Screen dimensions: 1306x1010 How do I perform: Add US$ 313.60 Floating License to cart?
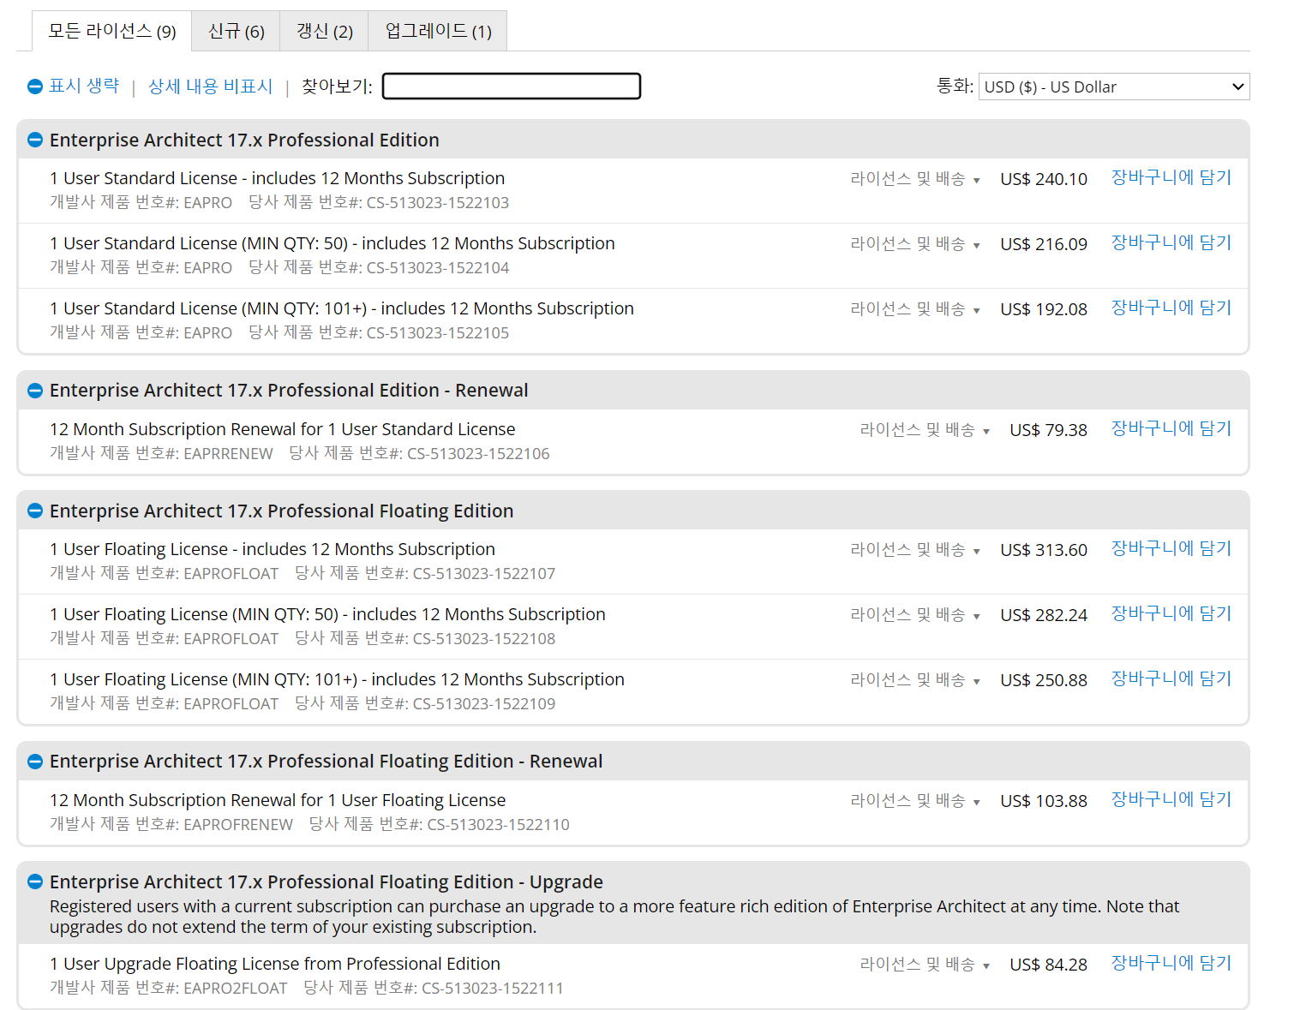pyautogui.click(x=1171, y=548)
